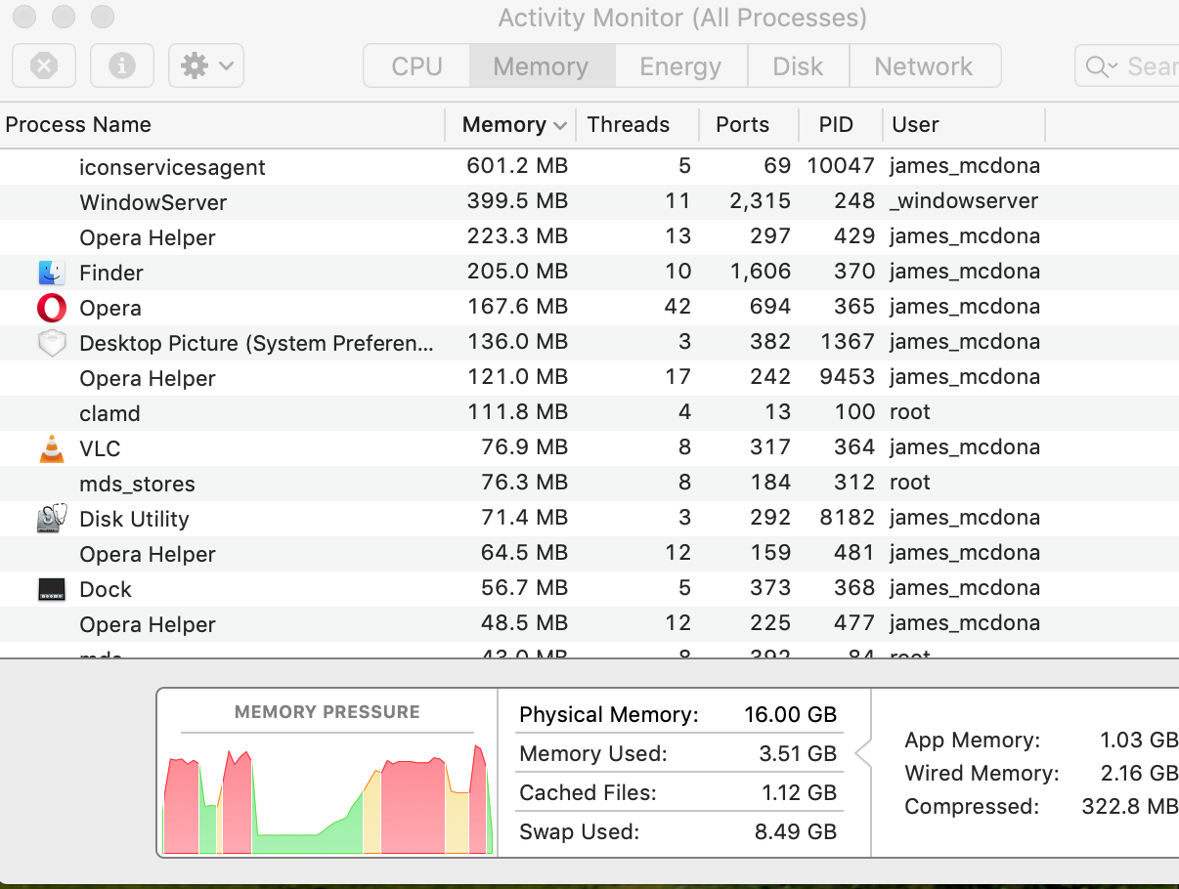The width and height of the screenshot is (1179, 889).
Task: Click the Finder process icon
Action: (x=52, y=273)
